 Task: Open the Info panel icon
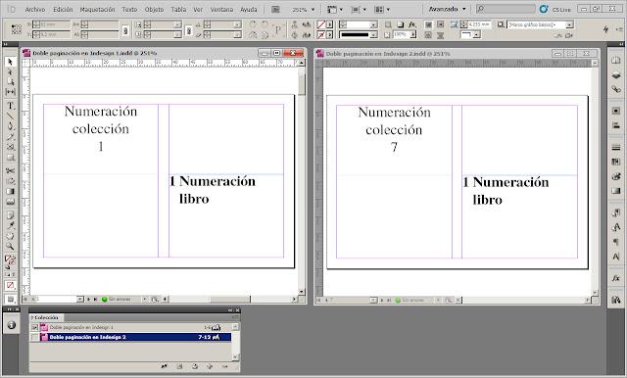pyautogui.click(x=11, y=325)
